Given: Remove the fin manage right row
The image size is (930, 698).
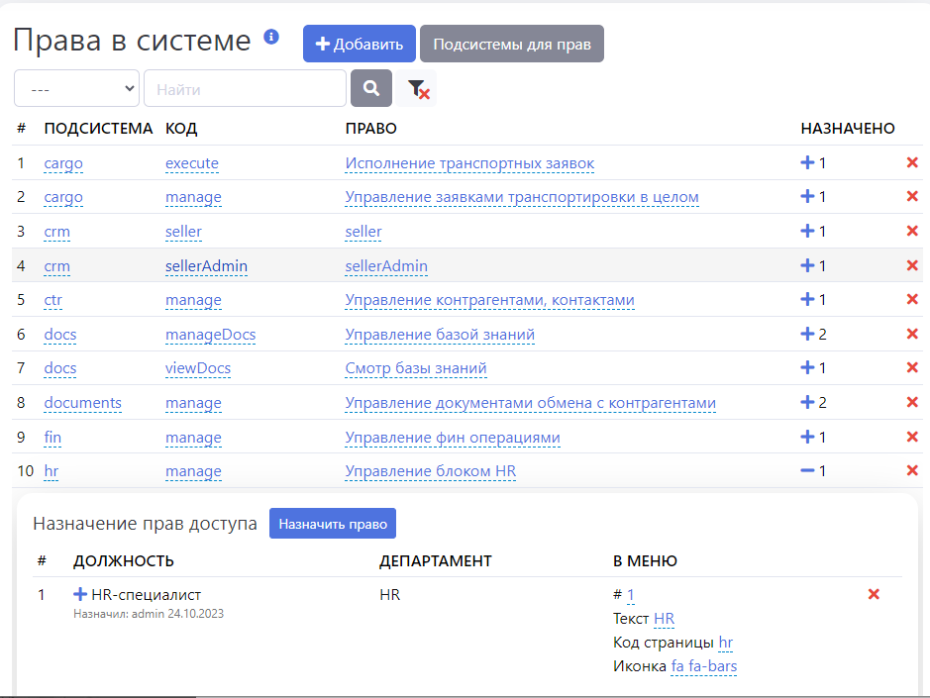Looking at the screenshot, I should tap(912, 438).
